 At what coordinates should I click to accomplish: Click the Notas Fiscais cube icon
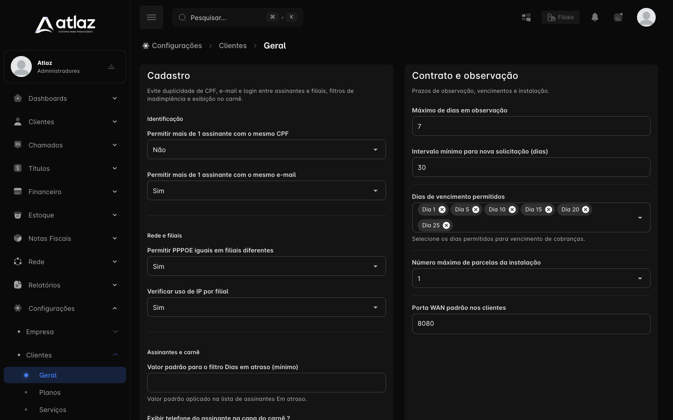18,238
